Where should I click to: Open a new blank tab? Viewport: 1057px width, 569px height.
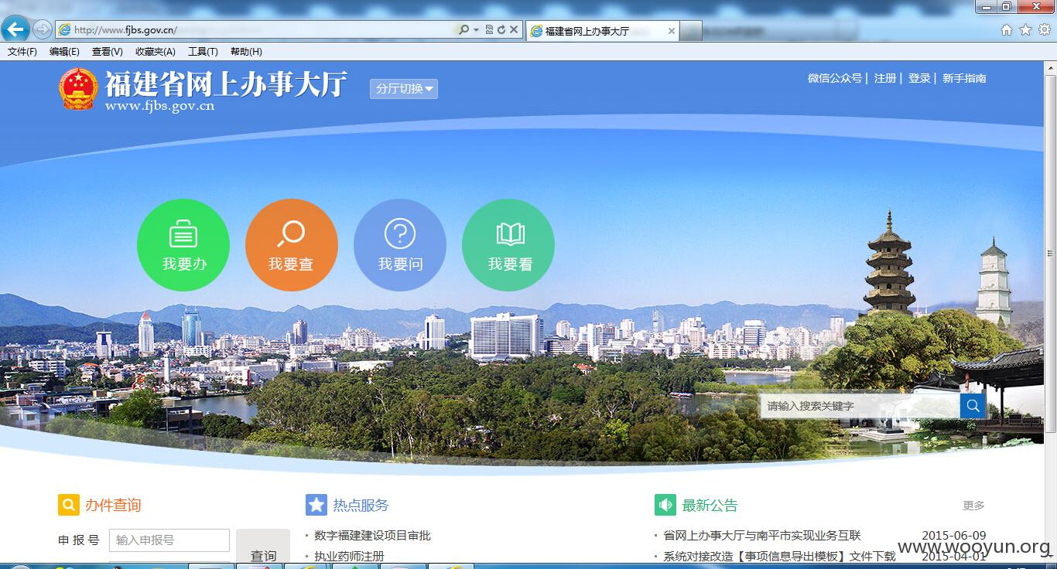[691, 31]
